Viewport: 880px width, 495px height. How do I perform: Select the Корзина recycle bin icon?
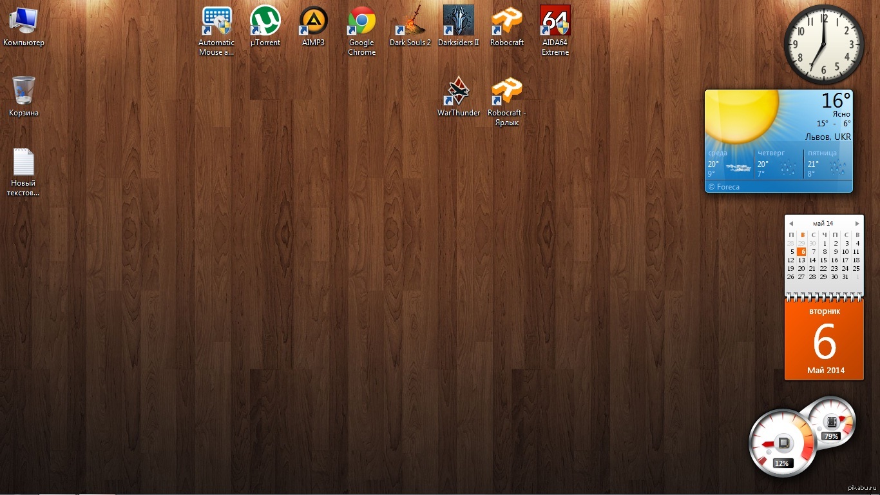pos(23,91)
